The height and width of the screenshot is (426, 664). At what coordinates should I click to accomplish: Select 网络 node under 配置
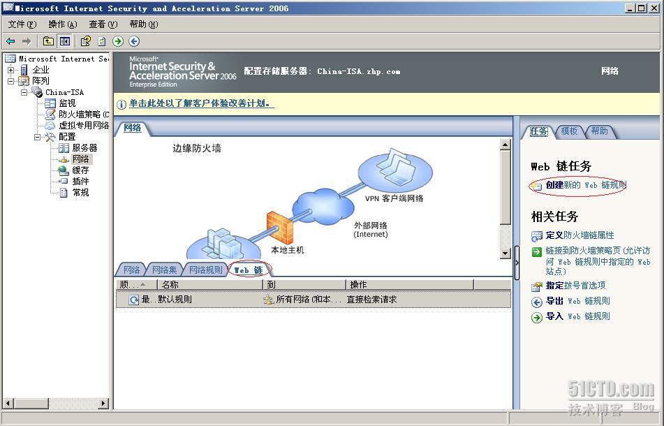point(80,159)
